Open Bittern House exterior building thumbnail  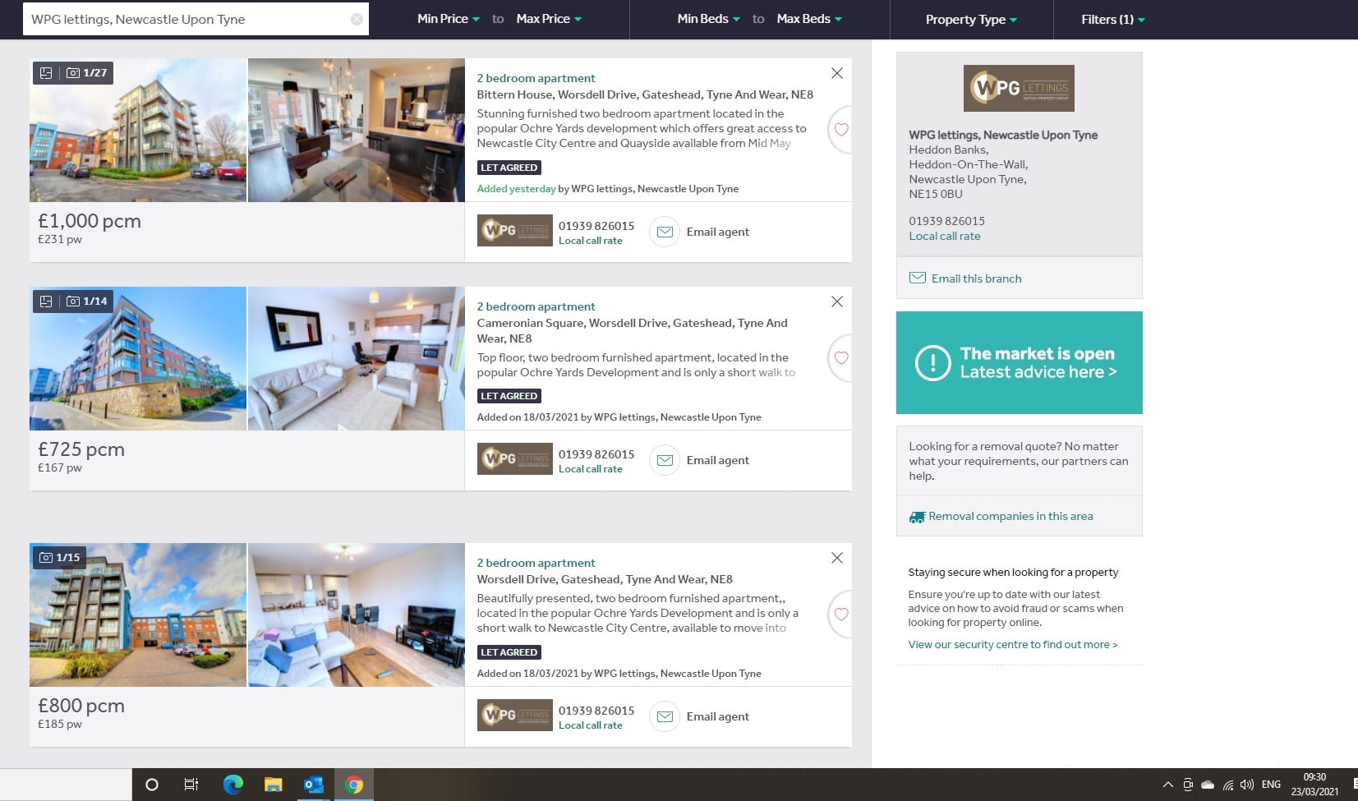138,130
